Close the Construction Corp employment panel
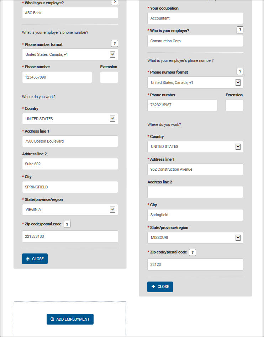 160,287
